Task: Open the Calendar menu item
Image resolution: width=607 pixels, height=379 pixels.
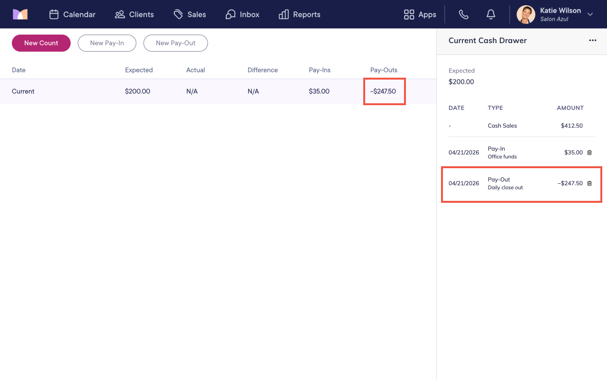Action: (x=72, y=14)
